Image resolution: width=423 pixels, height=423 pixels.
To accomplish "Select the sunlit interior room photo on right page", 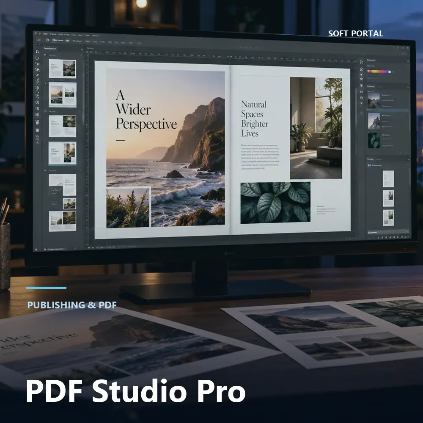I will tap(316, 128).
